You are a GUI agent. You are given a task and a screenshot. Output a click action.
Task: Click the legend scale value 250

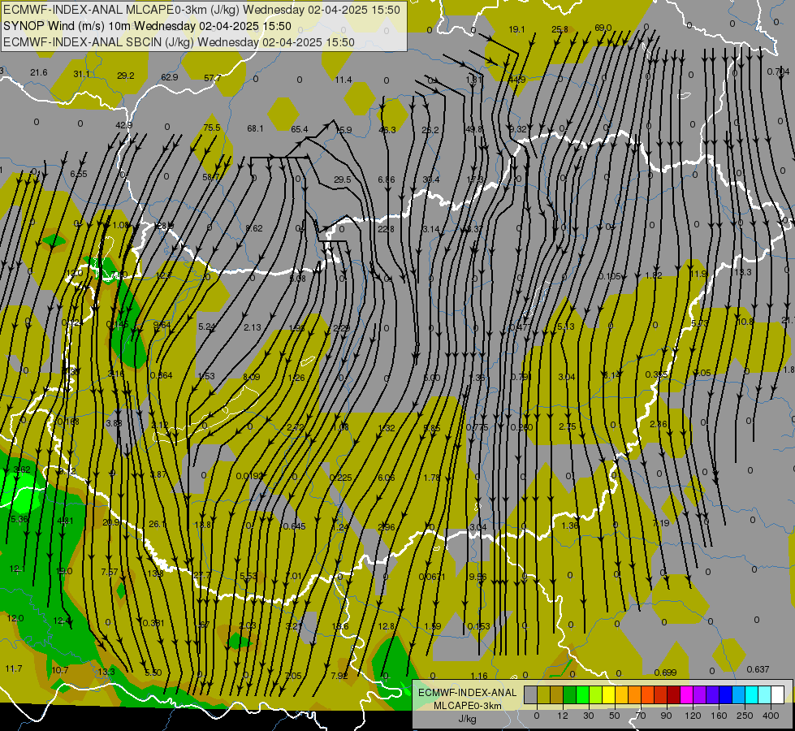click(745, 716)
